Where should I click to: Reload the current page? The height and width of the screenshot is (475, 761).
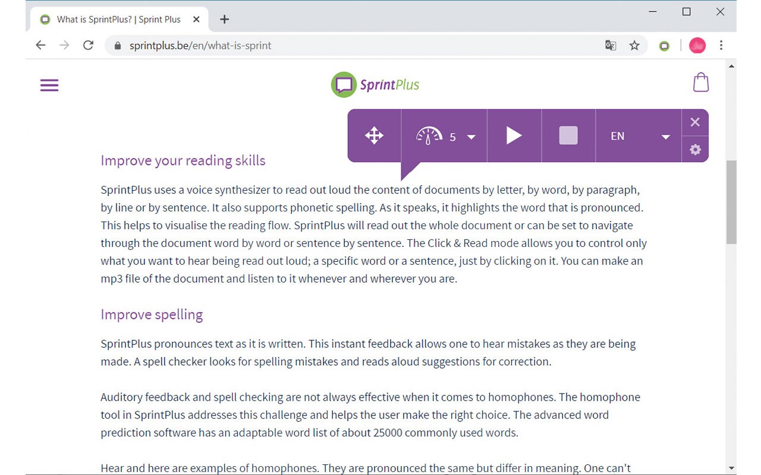(89, 45)
